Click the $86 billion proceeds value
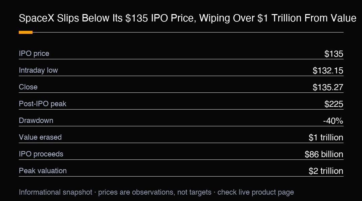 (x=324, y=154)
